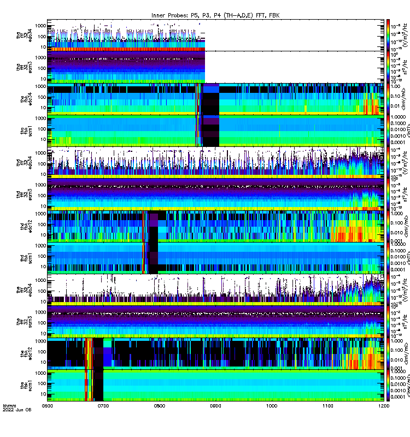Click the 0900 time axis label
The width and height of the screenshot is (410, 437).
(x=215, y=406)
